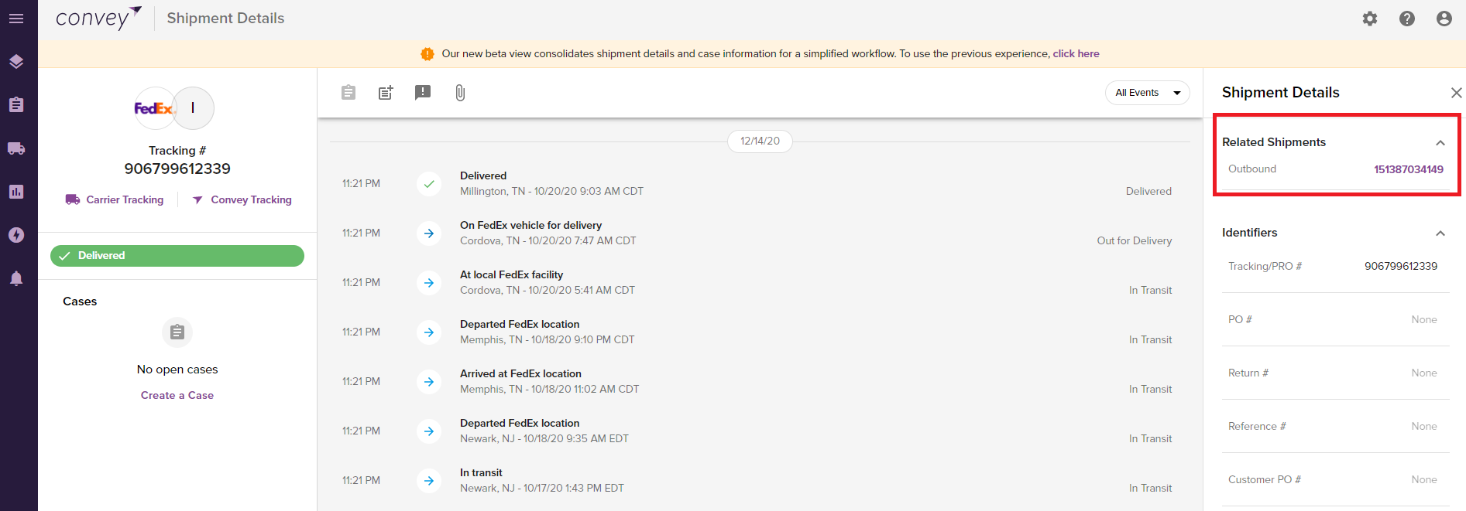The width and height of the screenshot is (1466, 511).
Task: Open the bar chart analytics icon in sidebar
Action: (16, 192)
